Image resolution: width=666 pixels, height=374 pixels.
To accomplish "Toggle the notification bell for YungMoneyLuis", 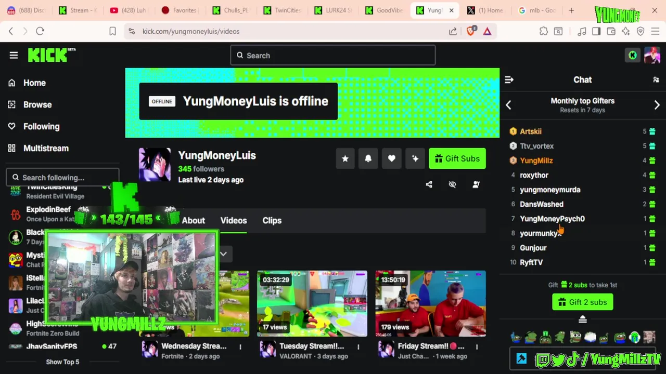I will point(368,158).
